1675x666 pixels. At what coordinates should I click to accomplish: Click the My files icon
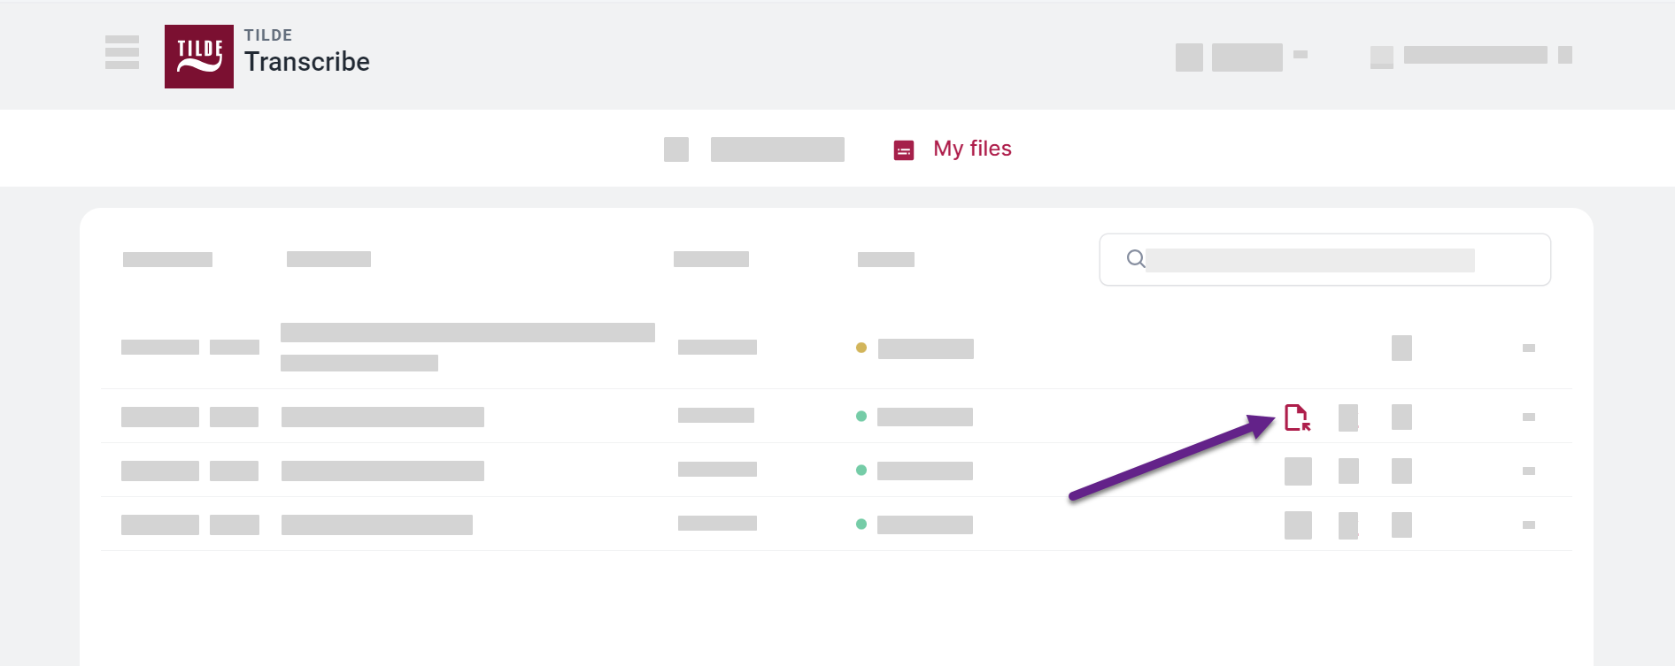pyautogui.click(x=904, y=150)
